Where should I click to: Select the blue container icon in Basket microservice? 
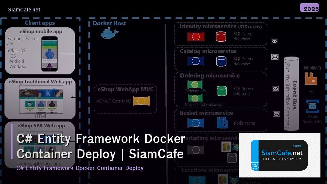(x=196, y=123)
